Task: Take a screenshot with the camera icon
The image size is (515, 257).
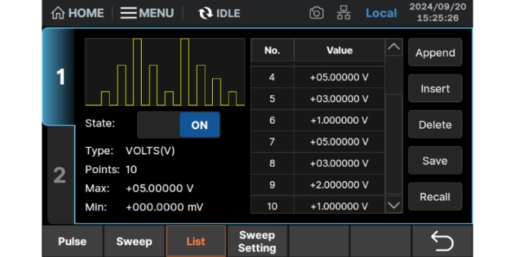Action: [x=316, y=13]
